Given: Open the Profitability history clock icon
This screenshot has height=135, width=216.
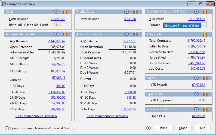Looking at the screenshot, I should (196, 12).
